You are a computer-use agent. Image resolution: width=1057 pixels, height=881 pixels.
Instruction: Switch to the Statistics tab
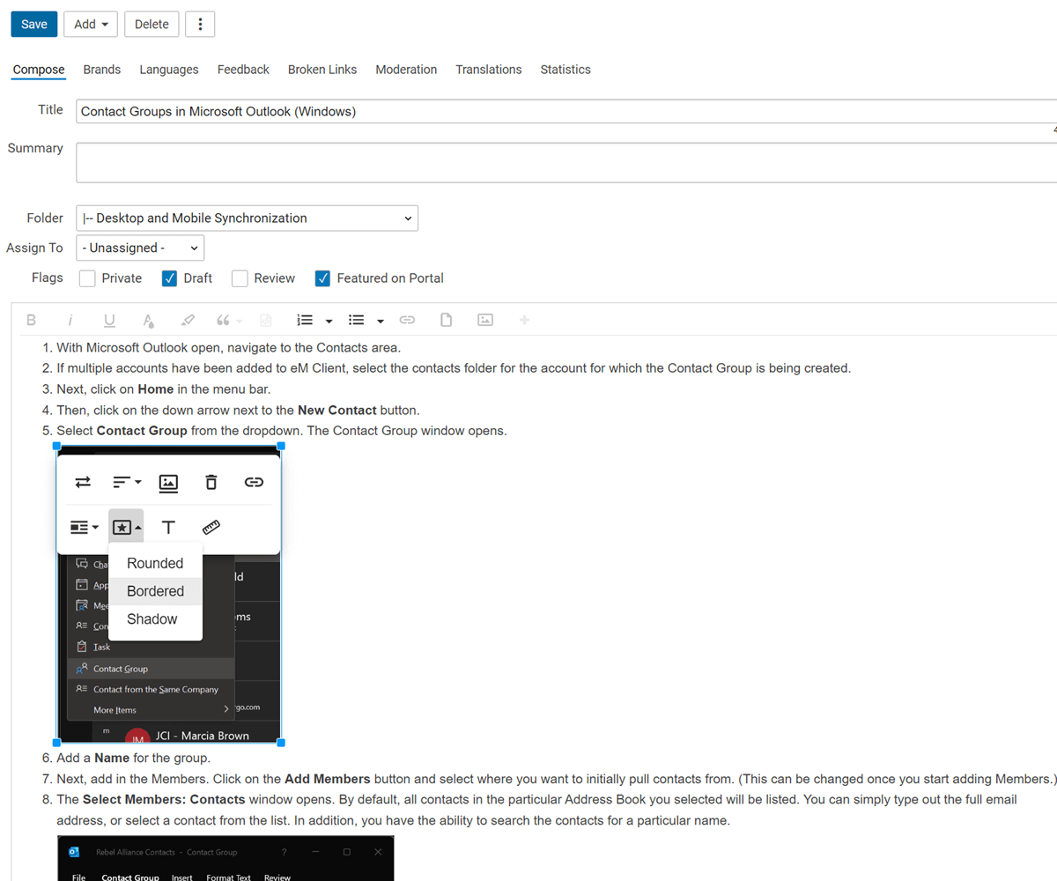pos(565,70)
